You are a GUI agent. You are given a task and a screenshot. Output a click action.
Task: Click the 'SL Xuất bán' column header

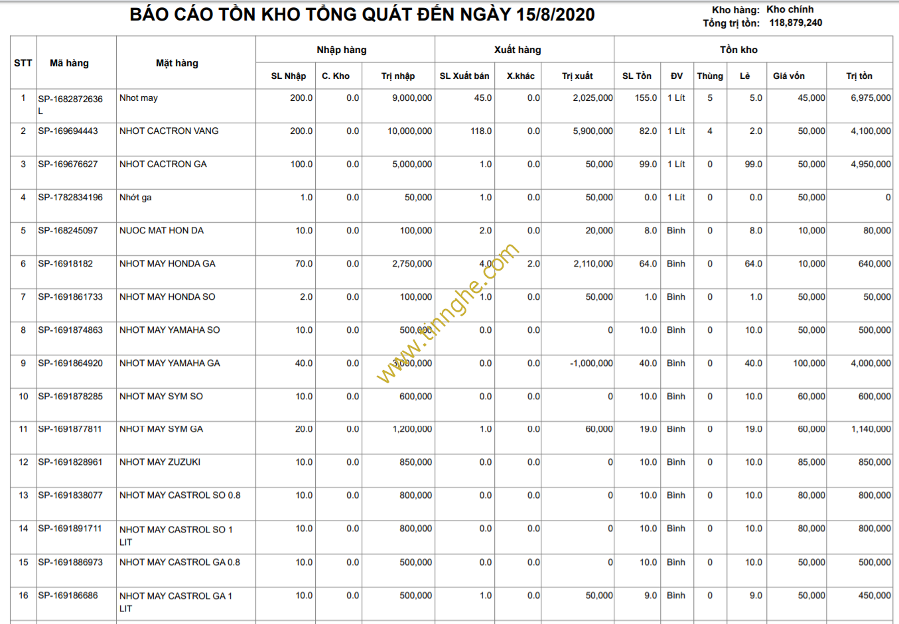pyautogui.click(x=464, y=76)
